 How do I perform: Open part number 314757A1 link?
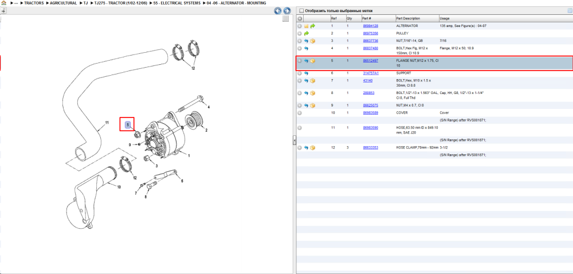tap(371, 73)
